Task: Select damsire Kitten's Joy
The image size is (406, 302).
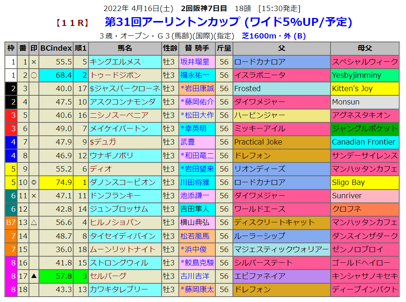Action: click(352, 88)
